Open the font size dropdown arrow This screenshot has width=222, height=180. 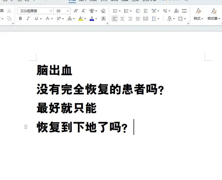coord(67,11)
